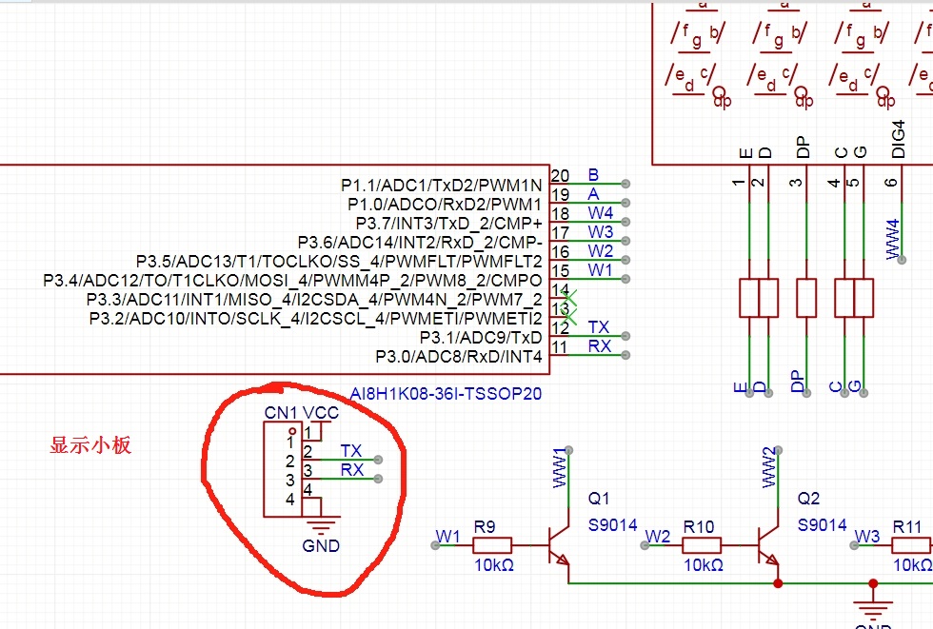
Task: Select the Q2 transistor designator
Action: tap(808, 499)
